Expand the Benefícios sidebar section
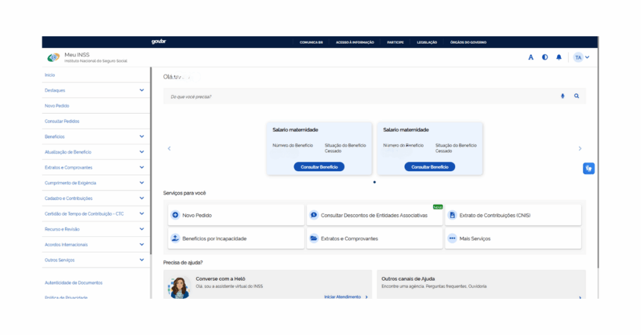Viewport: 641px width, 335px height. pos(141,137)
